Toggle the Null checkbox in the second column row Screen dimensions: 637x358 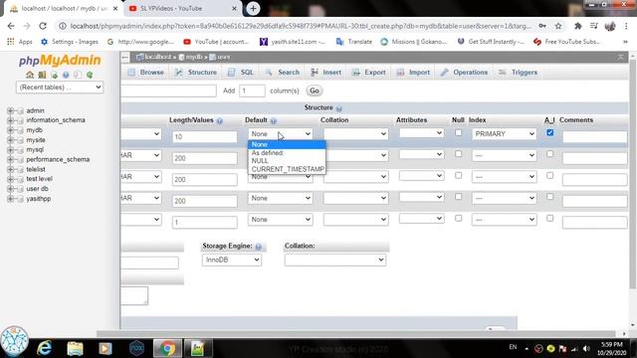point(458,154)
